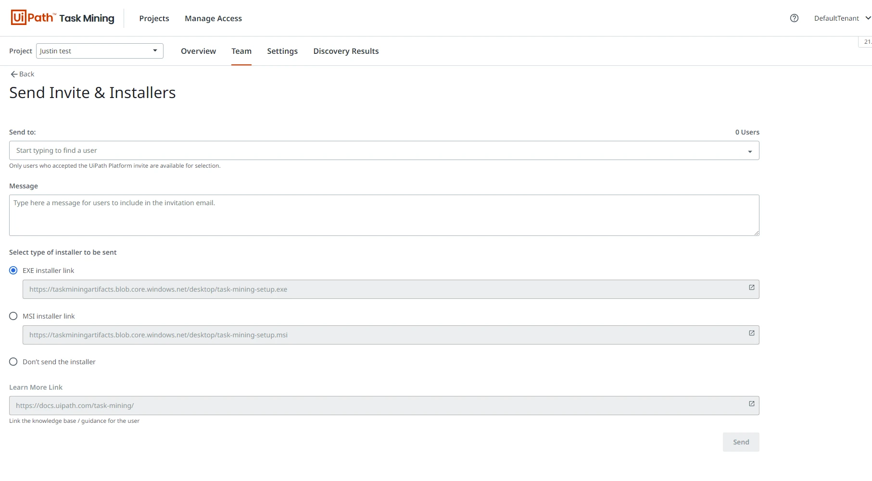The height and width of the screenshot is (481, 872).
Task: Switch to the Settings tab
Action: tap(282, 51)
